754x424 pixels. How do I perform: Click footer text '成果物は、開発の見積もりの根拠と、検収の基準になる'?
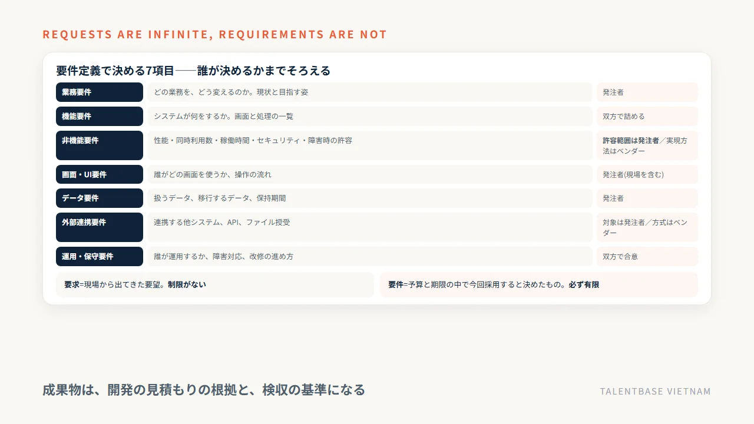point(204,390)
